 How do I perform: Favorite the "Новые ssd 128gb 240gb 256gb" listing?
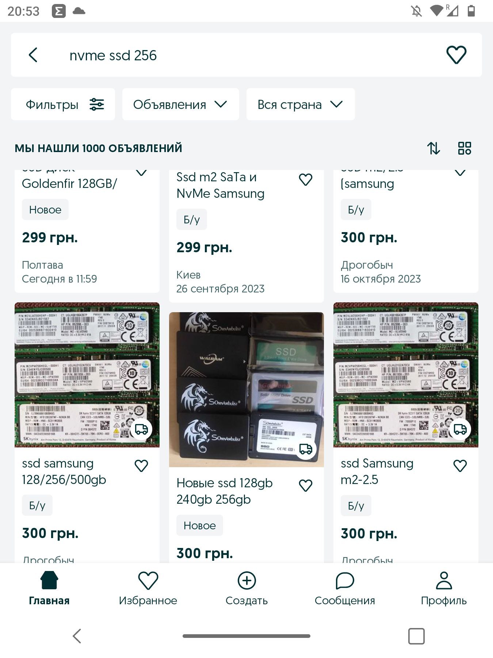(x=306, y=485)
